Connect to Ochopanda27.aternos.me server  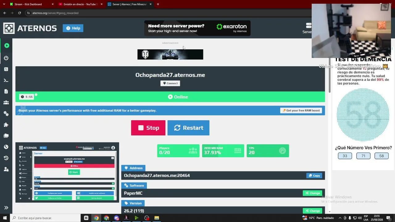point(170,83)
